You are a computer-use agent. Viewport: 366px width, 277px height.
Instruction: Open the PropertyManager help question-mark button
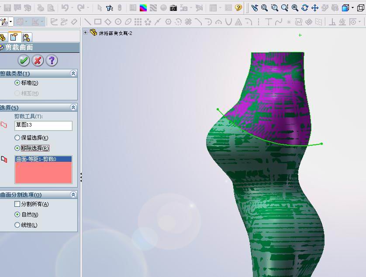pos(52,61)
